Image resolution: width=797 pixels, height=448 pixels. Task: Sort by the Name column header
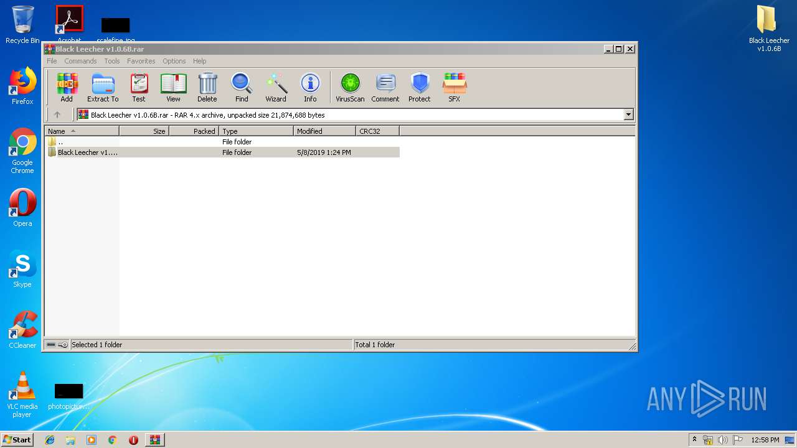tap(82, 131)
